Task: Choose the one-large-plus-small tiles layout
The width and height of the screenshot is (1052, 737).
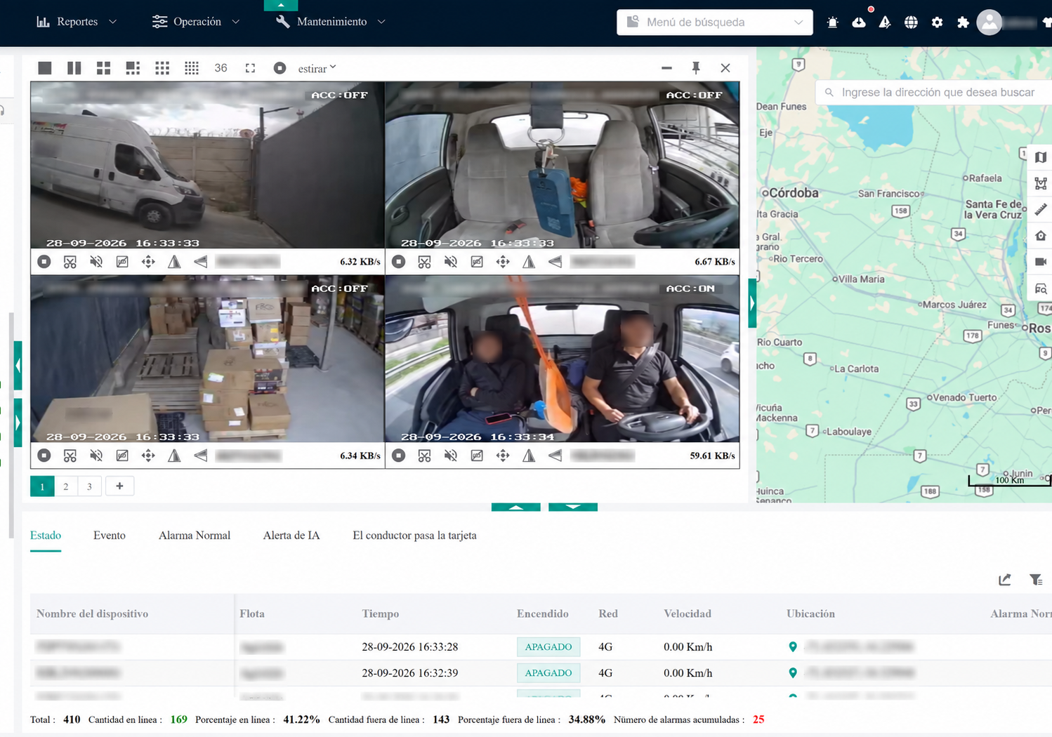Action: tap(133, 68)
